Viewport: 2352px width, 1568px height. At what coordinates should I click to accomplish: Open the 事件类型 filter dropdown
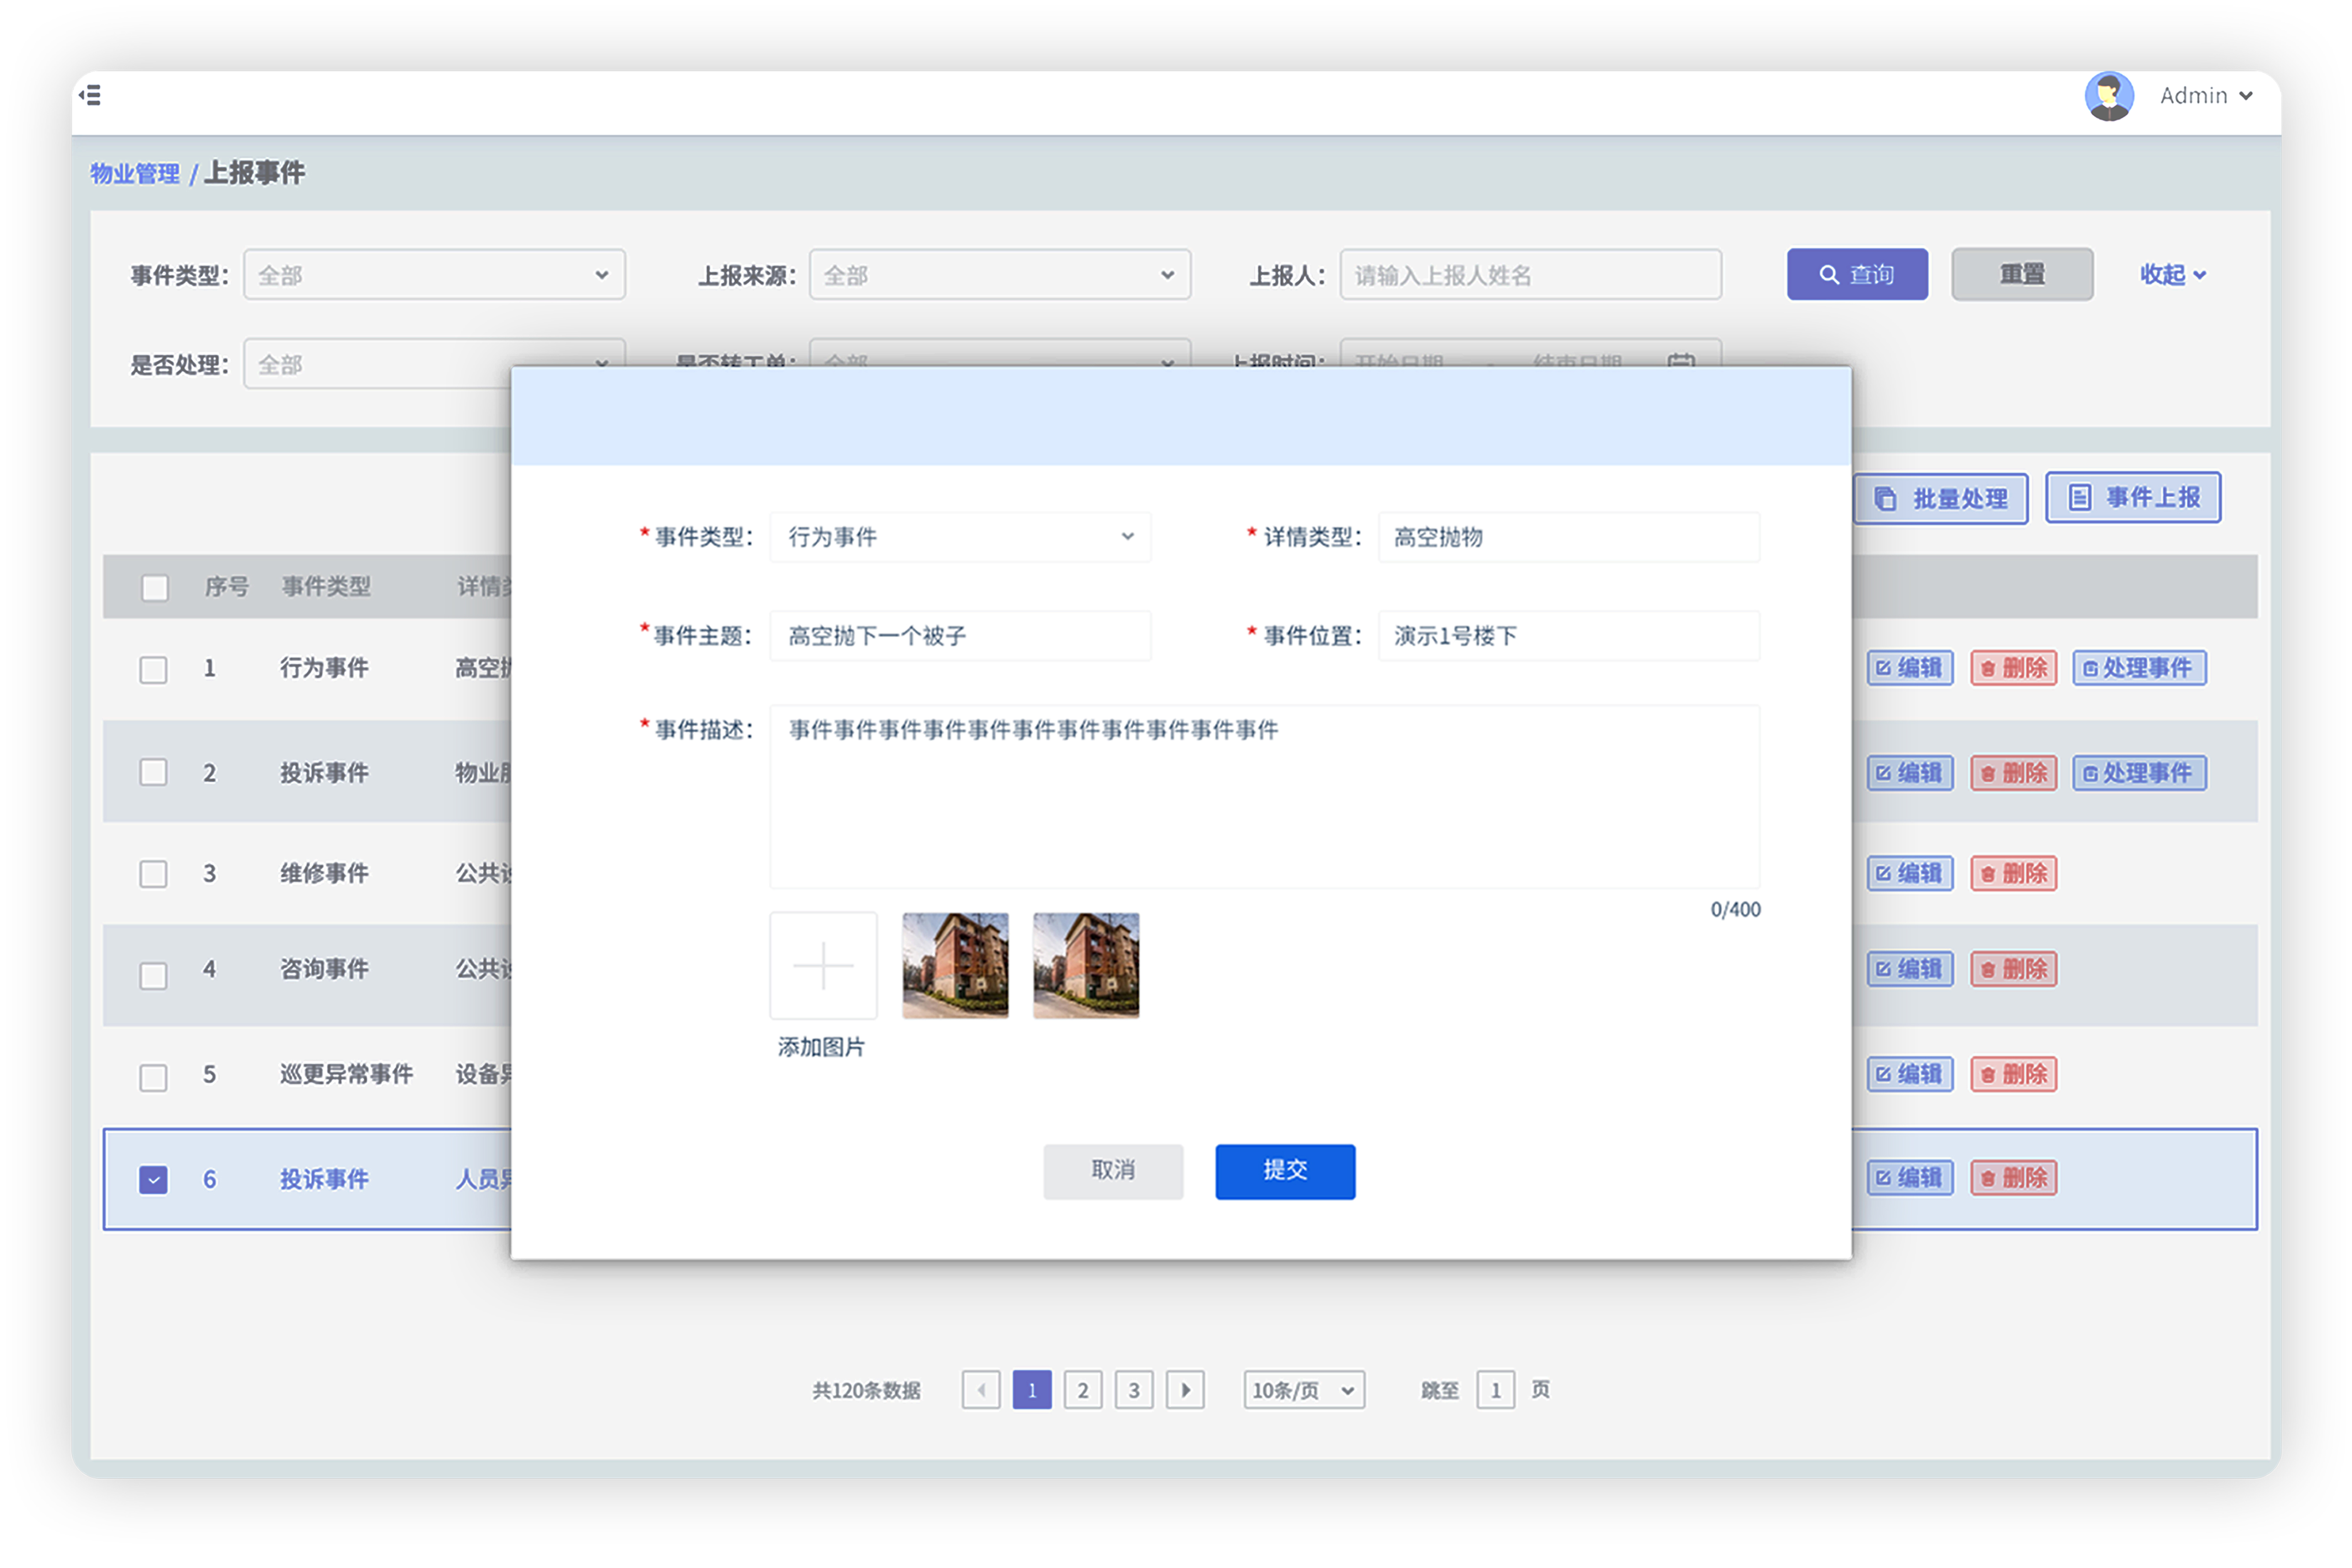coord(434,275)
